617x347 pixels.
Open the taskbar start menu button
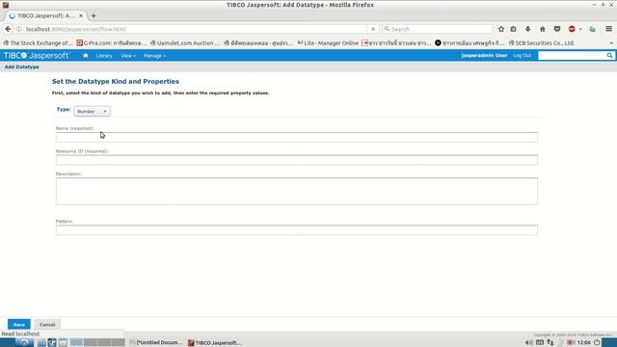24,343
